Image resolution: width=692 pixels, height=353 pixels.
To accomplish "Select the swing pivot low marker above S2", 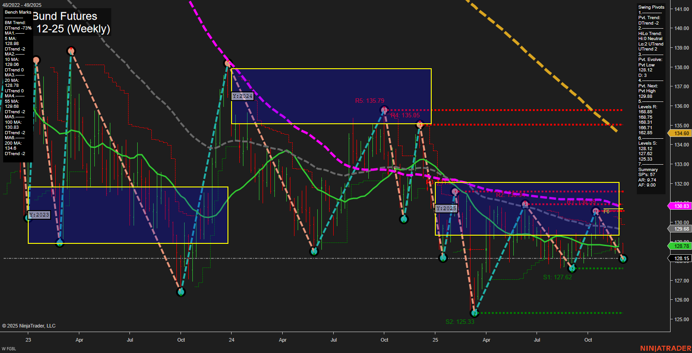I will [474, 313].
